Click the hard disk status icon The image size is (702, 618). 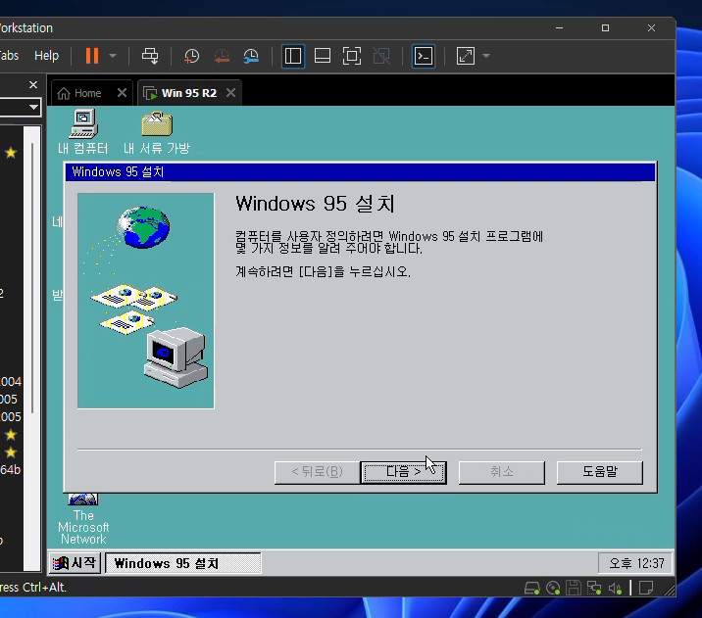tap(531, 588)
